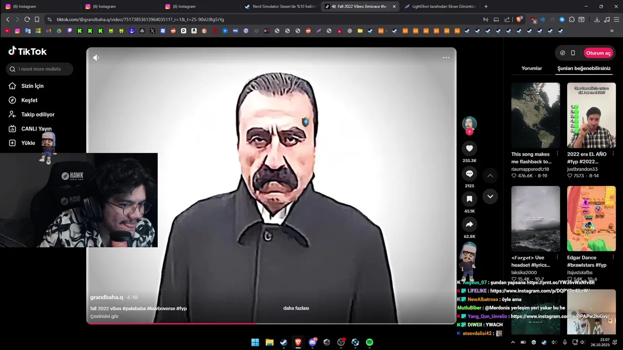Click the daha fazlası link
Image resolution: width=623 pixels, height=350 pixels.
click(296, 308)
